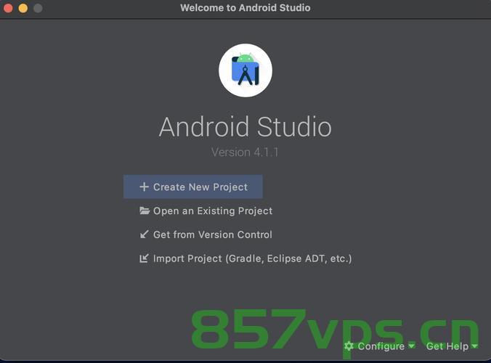Click the Create New Project button
491x363 pixels.
coord(193,187)
